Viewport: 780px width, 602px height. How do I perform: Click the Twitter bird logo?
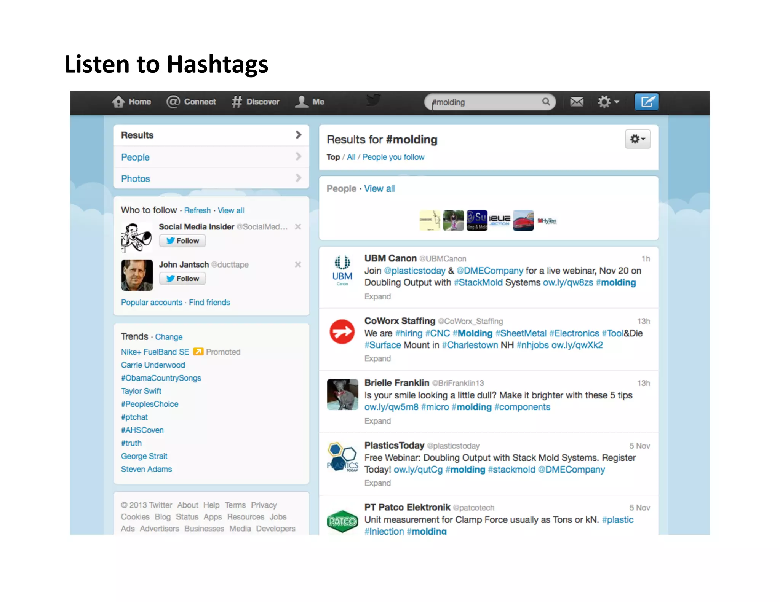tap(373, 100)
